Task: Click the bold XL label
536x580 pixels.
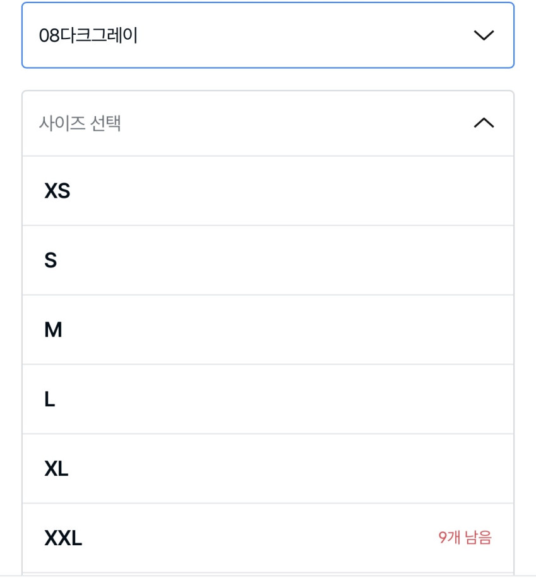Action: 56,469
